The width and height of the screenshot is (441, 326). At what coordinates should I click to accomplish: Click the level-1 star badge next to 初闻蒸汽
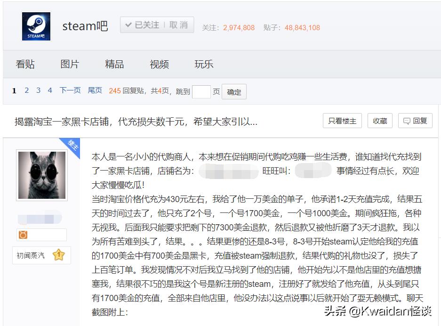coord(58,254)
